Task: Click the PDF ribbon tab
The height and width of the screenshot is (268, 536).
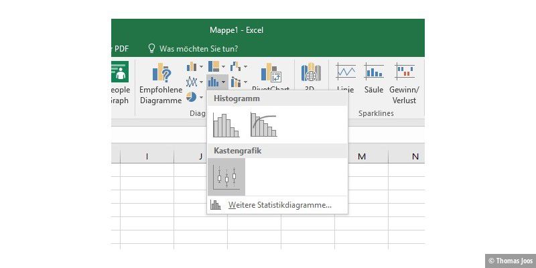Action: coord(121,48)
